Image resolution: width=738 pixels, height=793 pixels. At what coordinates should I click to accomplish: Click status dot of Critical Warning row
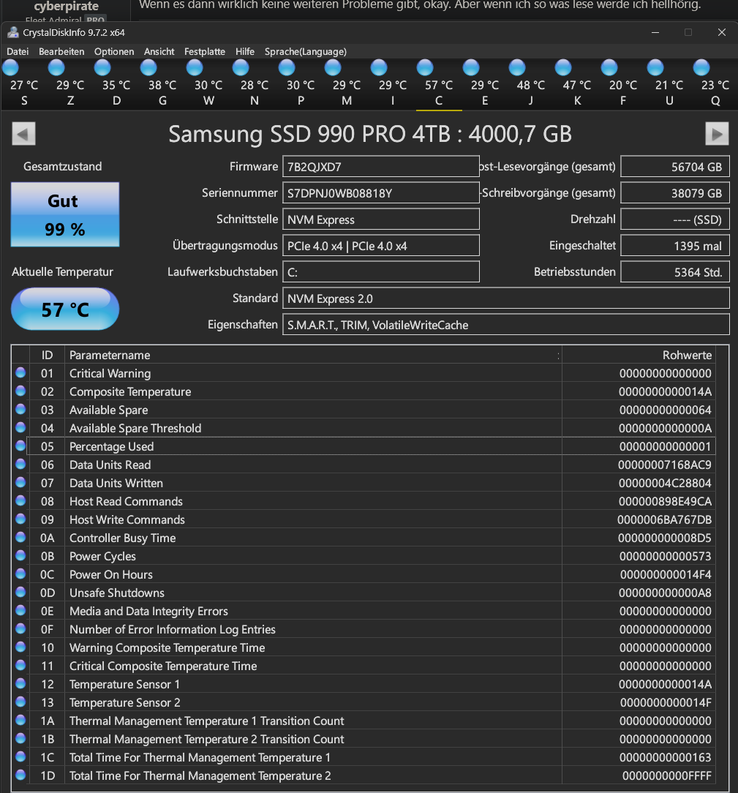click(20, 373)
